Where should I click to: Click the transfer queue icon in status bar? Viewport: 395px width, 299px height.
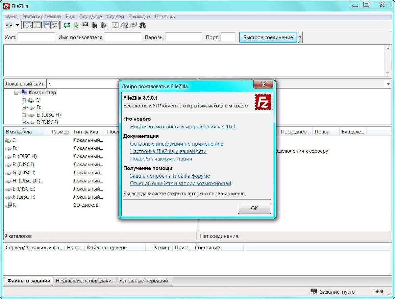(x=314, y=292)
